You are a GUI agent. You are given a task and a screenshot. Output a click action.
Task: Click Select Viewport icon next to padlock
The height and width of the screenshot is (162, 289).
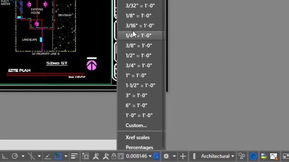tap(121, 156)
